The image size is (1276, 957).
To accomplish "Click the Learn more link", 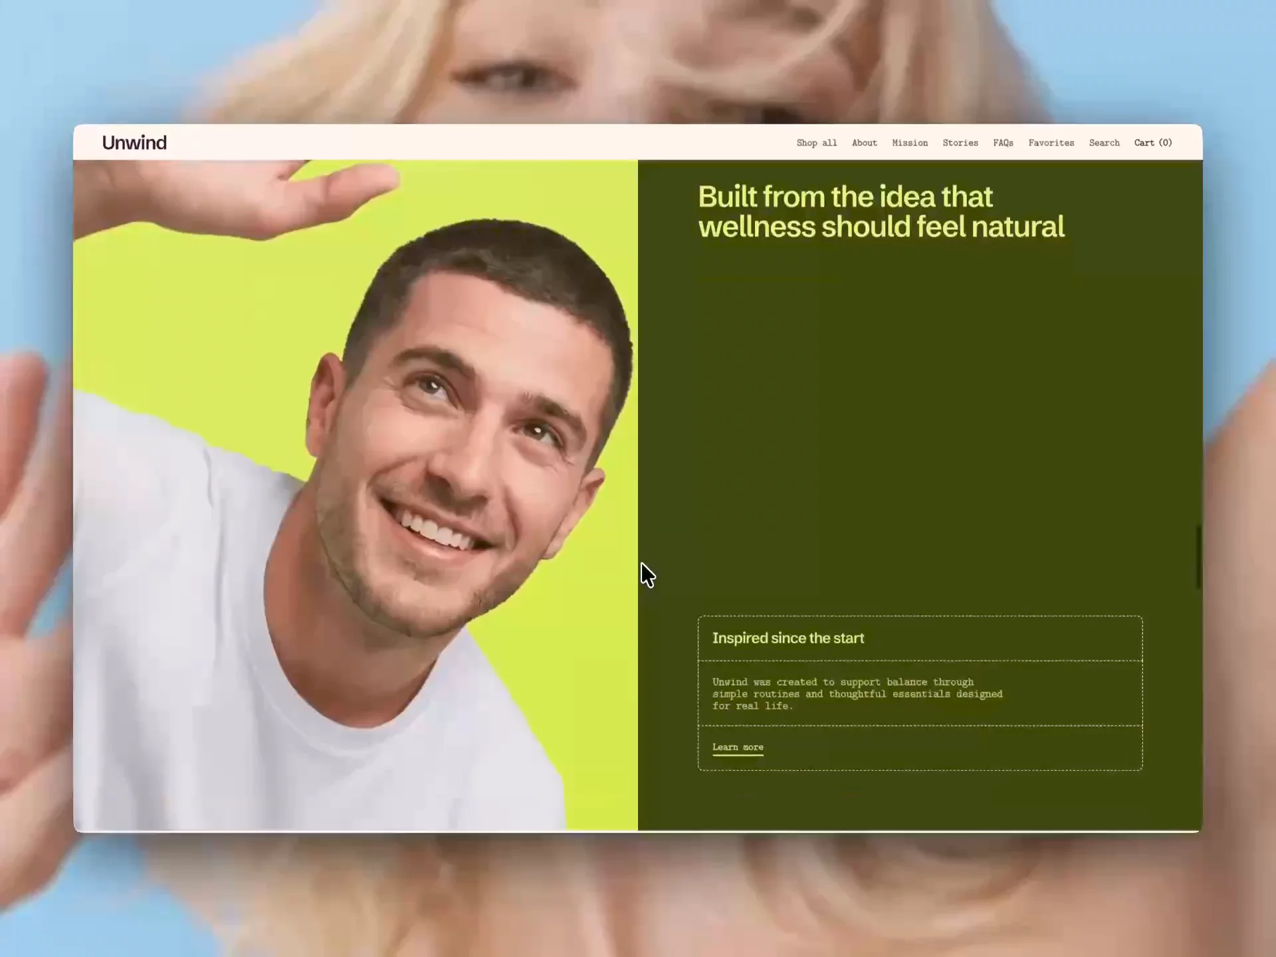I will (x=738, y=748).
